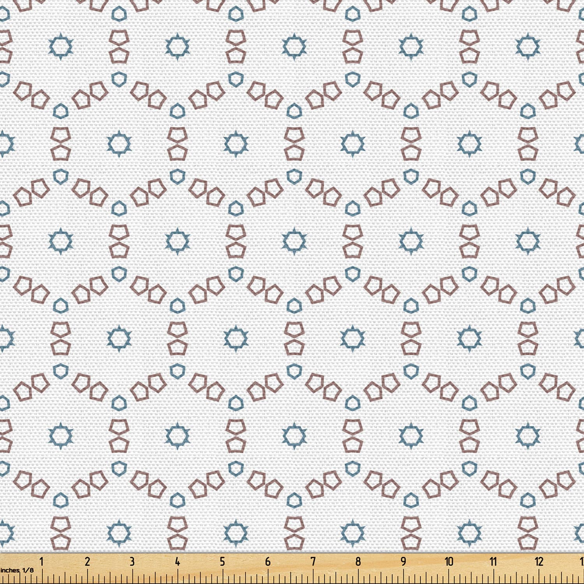Click the "inches 1/8" ruler label

(x=17, y=570)
